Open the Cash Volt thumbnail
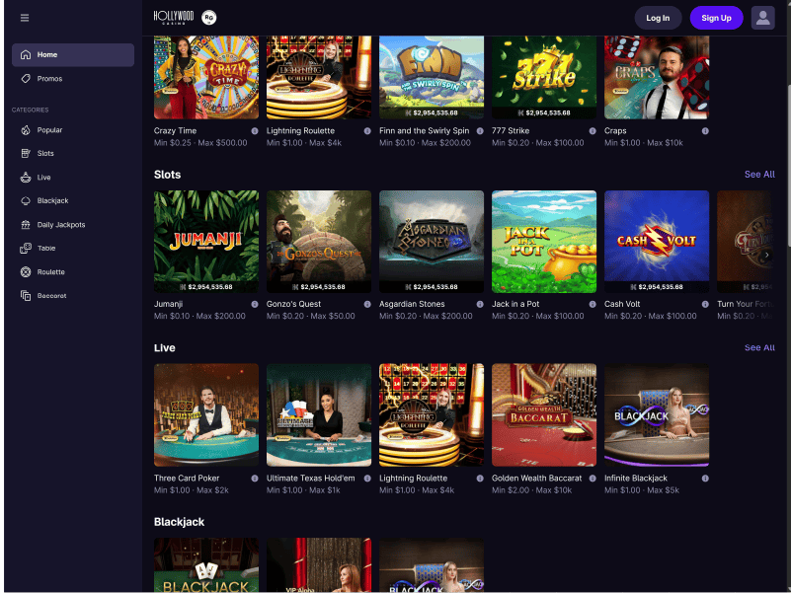Image resolution: width=791 pixels, height=593 pixels. point(657,242)
